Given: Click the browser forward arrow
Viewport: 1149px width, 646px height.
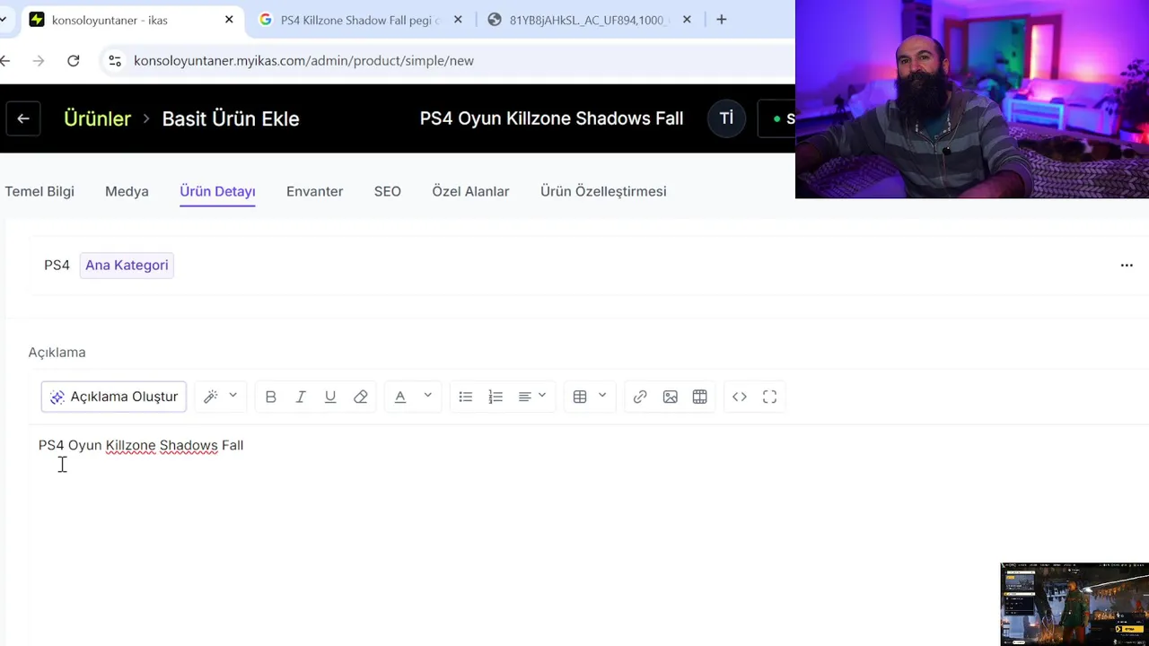Looking at the screenshot, I should [x=38, y=60].
